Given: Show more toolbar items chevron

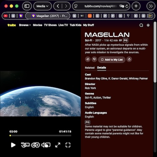Looking at the screenshot, I should [x=151, y=6].
